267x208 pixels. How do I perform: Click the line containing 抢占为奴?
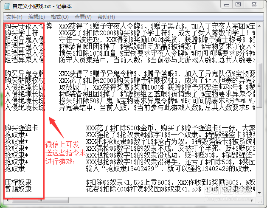point(171,141)
